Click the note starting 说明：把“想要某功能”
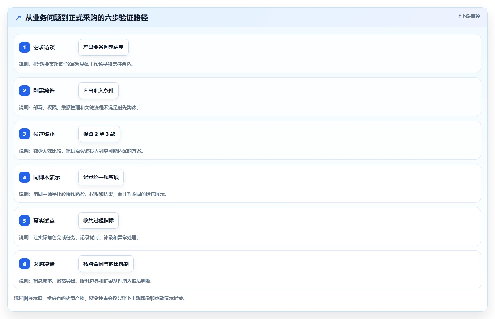 point(76,64)
